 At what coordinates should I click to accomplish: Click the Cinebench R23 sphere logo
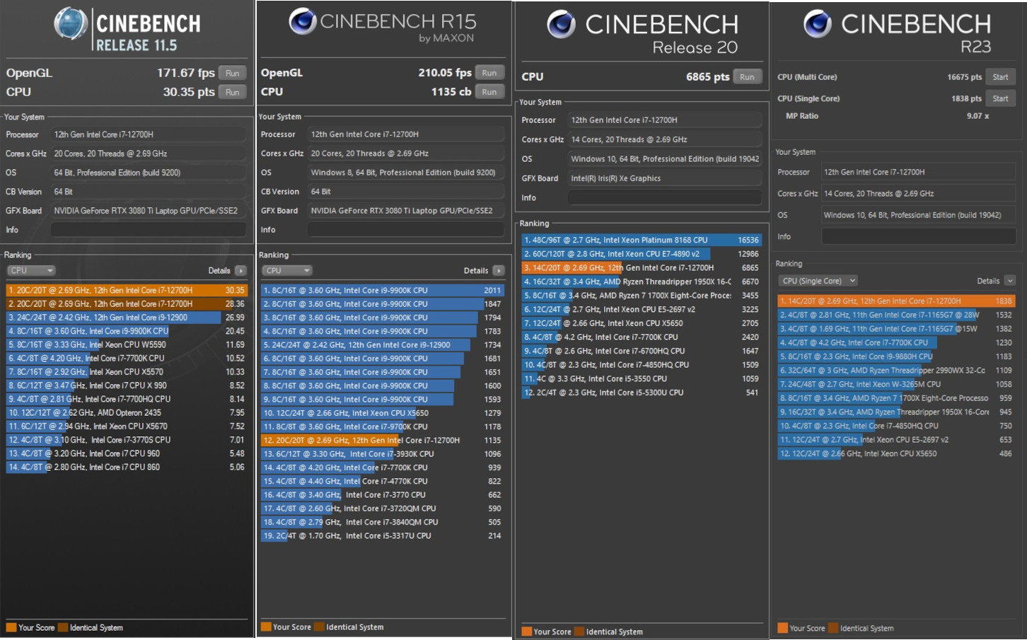click(818, 24)
